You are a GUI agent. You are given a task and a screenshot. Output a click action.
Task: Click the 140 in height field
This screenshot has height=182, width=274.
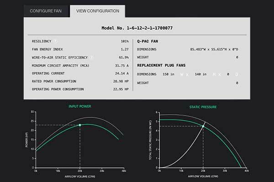point(200,74)
